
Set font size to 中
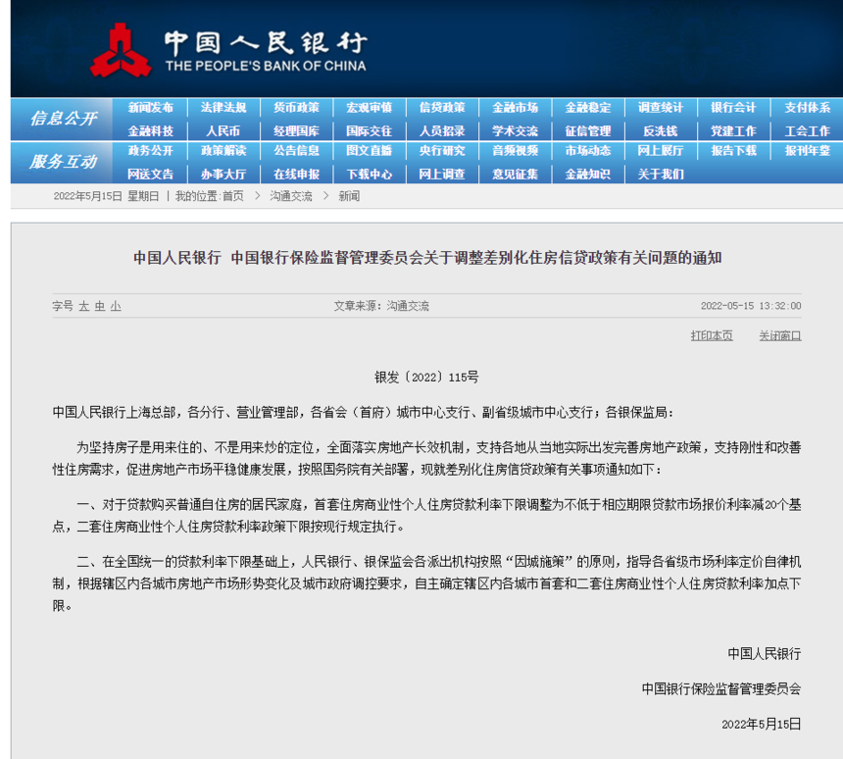(x=100, y=306)
